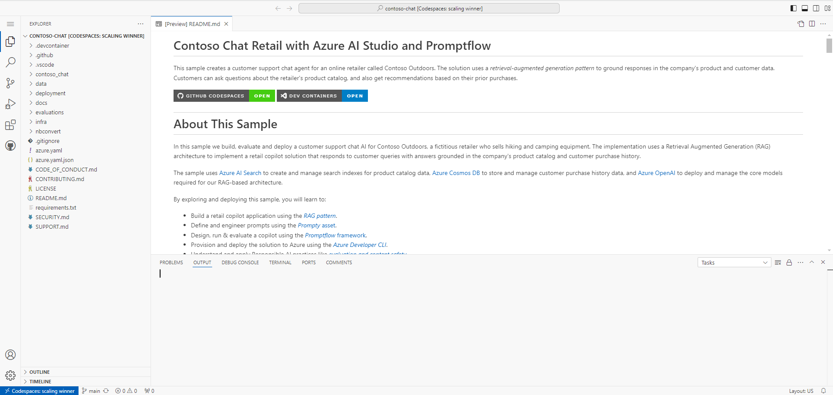Open the Accounts icon
Screen dimensions: 833x395
tap(10, 355)
